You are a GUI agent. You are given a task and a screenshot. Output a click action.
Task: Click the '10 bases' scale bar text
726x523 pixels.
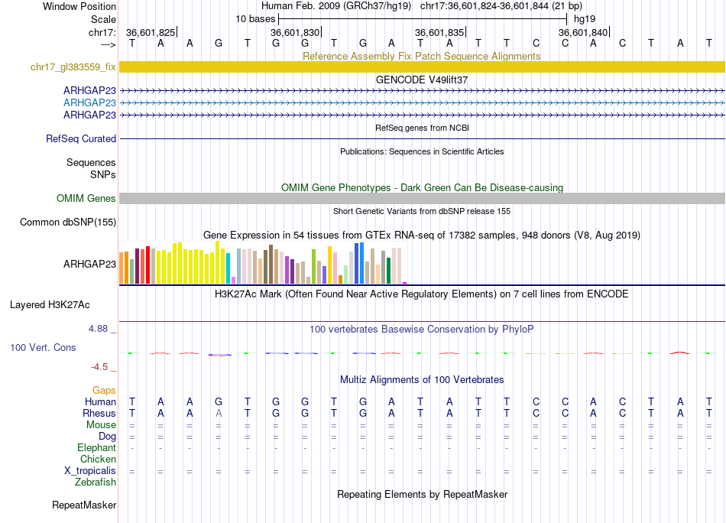click(255, 19)
